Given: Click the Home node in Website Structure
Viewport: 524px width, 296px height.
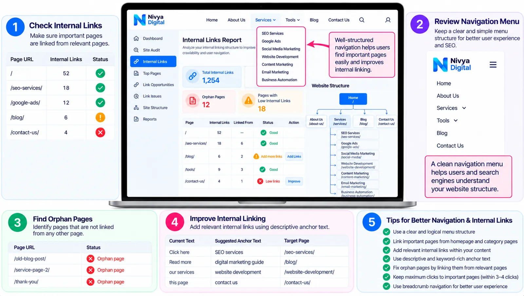Looking at the screenshot, I should point(353,99).
